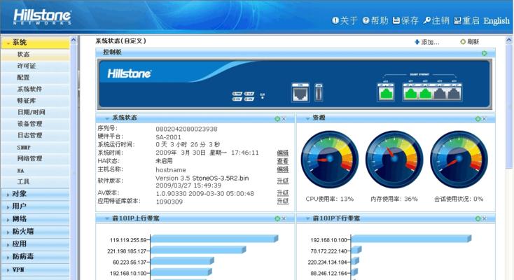Click the main page scroll up arrow
514x280 pixels.
point(509,41)
